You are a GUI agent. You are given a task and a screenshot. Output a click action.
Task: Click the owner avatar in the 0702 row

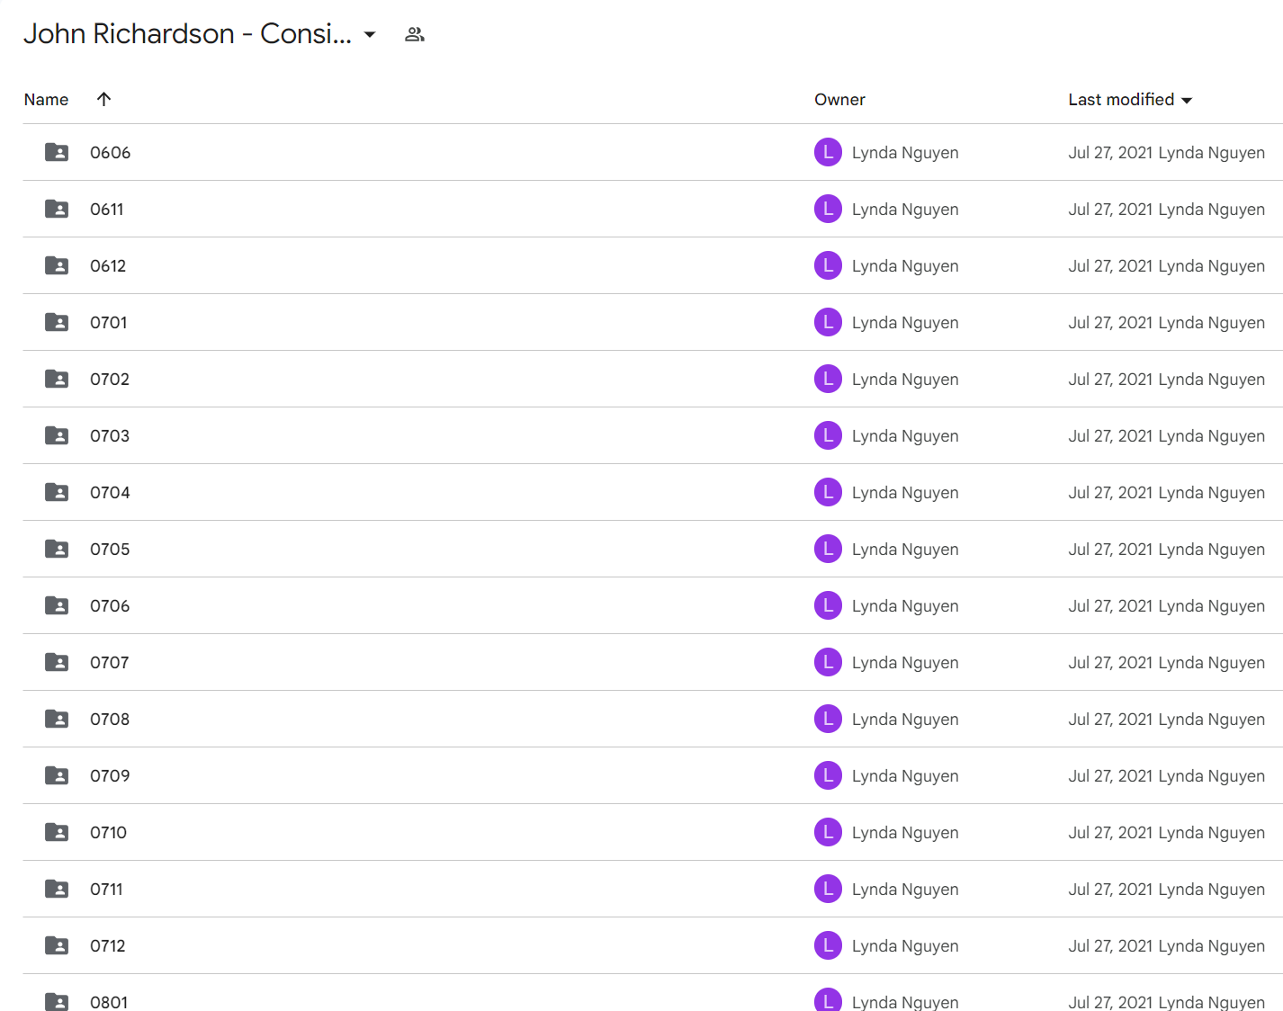828,379
